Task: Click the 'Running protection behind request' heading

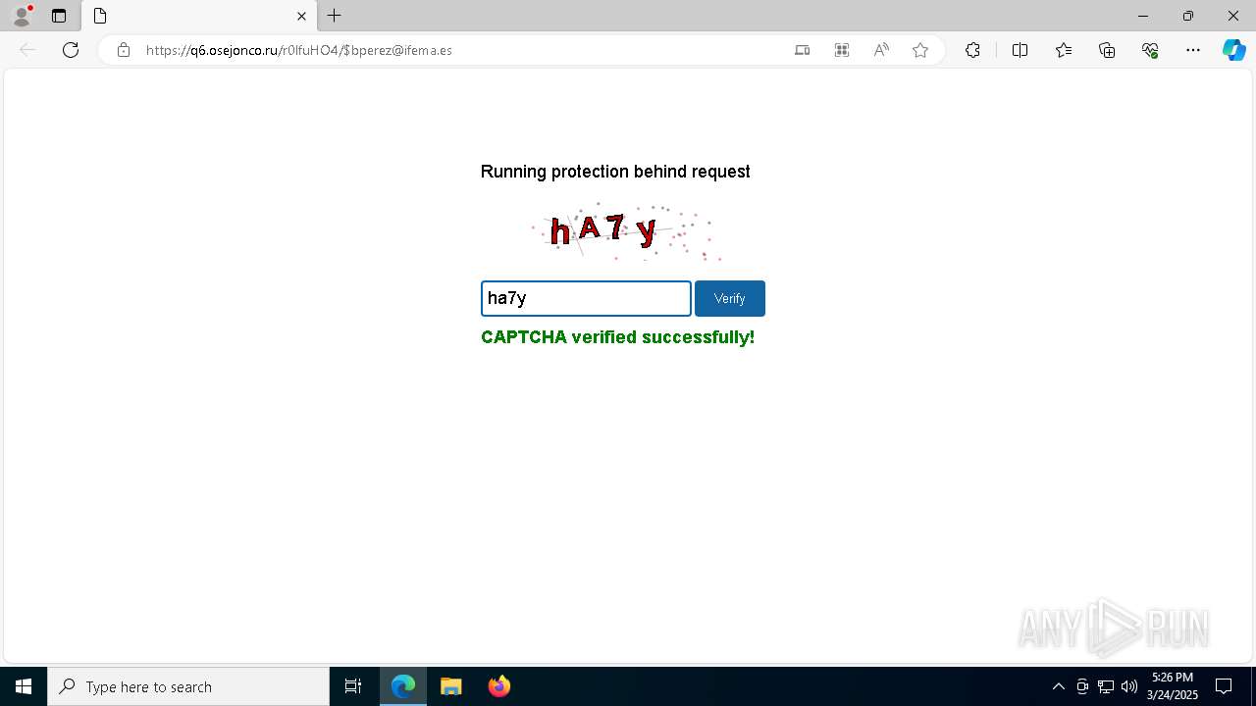Action: tap(615, 172)
